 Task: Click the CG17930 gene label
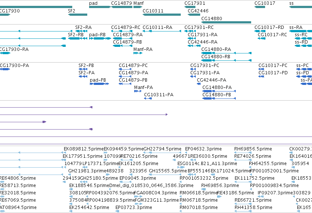pos(10,11)
